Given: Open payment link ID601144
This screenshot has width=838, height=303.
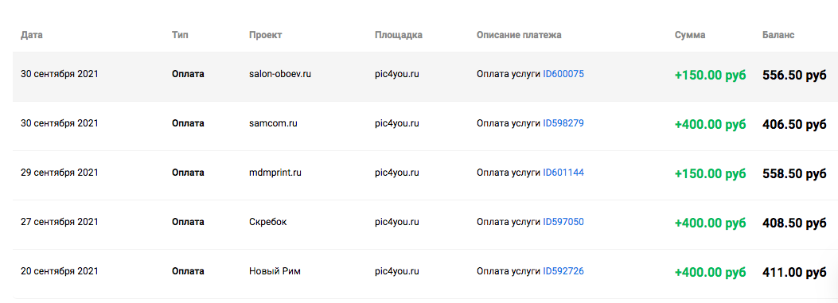Looking at the screenshot, I should coord(563,173).
